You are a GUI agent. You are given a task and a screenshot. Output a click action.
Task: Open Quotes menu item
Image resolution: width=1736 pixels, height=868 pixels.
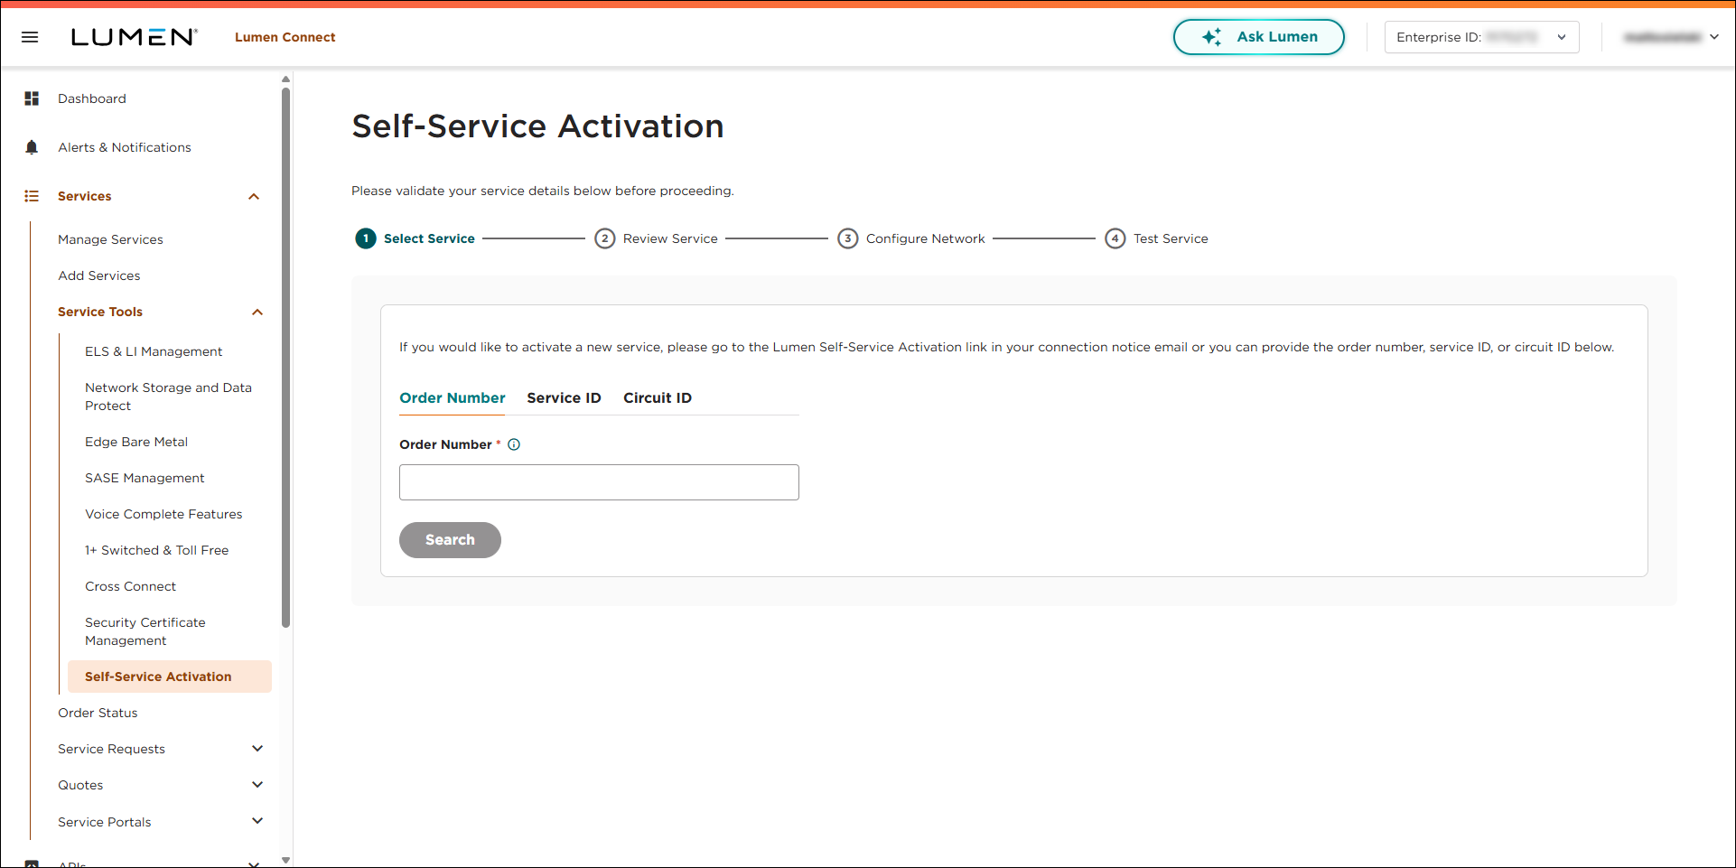80,785
